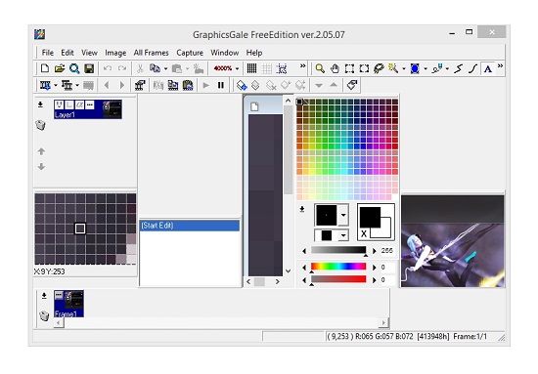Open the Image menu
This screenshot has width=538, height=374.
115,53
